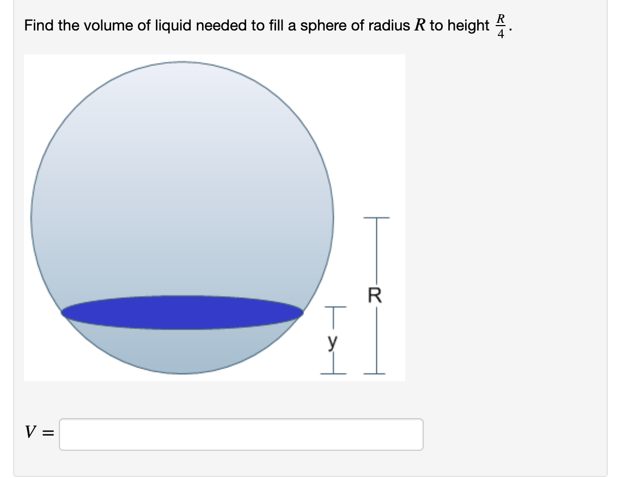Click the sphere diagram
622x478 pixels.
(x=182, y=218)
